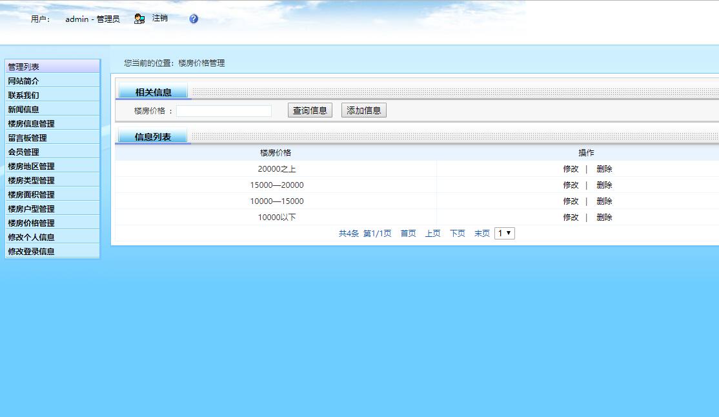
Task: Click the 末页 last page link
Action: point(481,233)
